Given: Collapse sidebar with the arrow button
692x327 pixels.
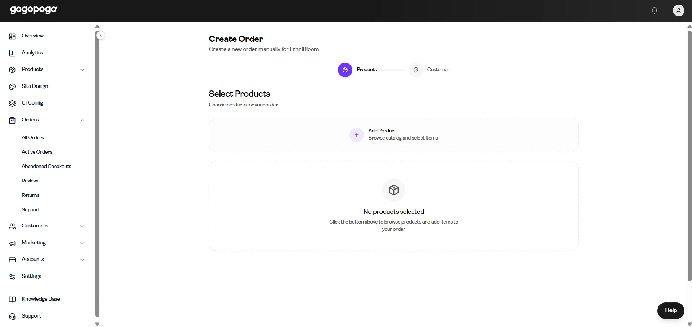Looking at the screenshot, I should [101, 35].
